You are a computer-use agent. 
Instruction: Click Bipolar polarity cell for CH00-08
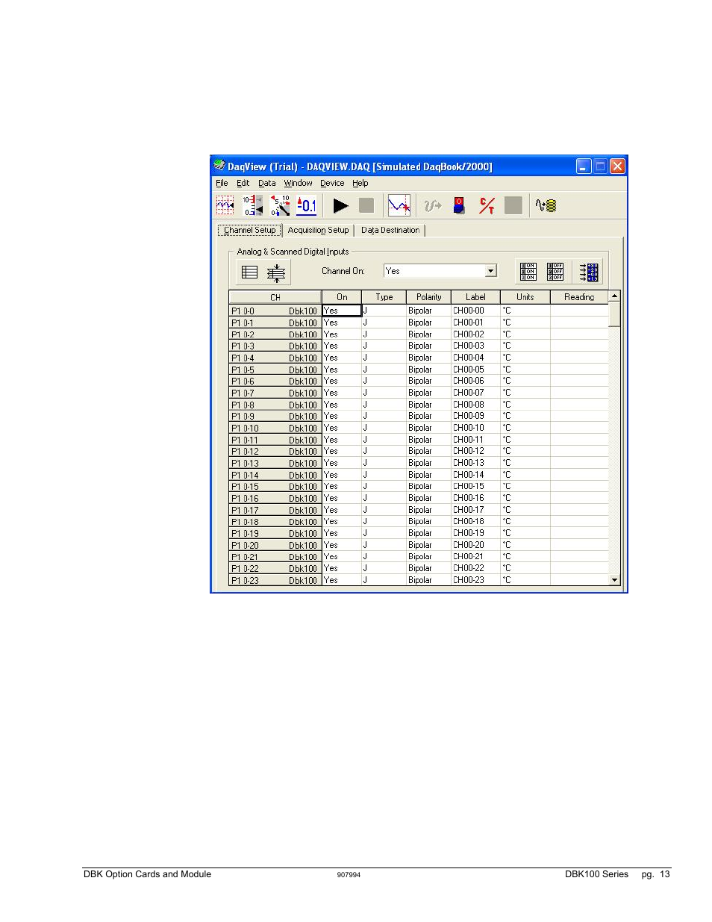coord(428,405)
